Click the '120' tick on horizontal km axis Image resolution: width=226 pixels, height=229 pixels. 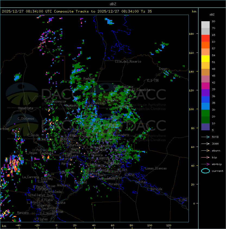tap(169, 225)
